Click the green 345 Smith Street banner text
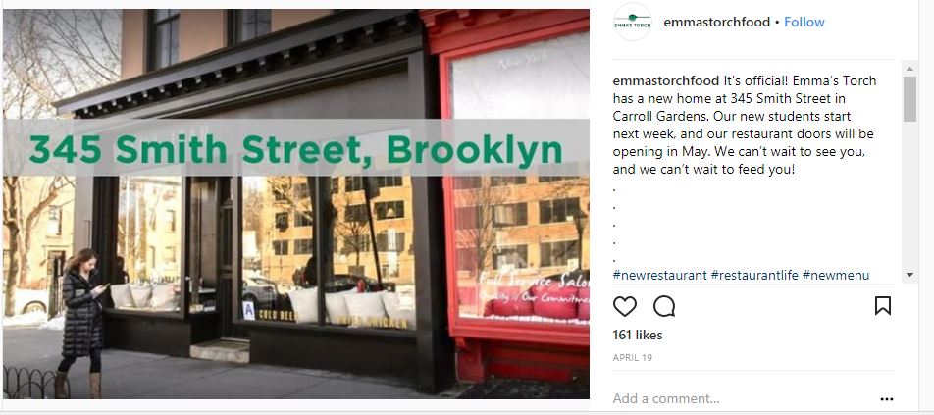The image size is (934, 415). point(295,149)
